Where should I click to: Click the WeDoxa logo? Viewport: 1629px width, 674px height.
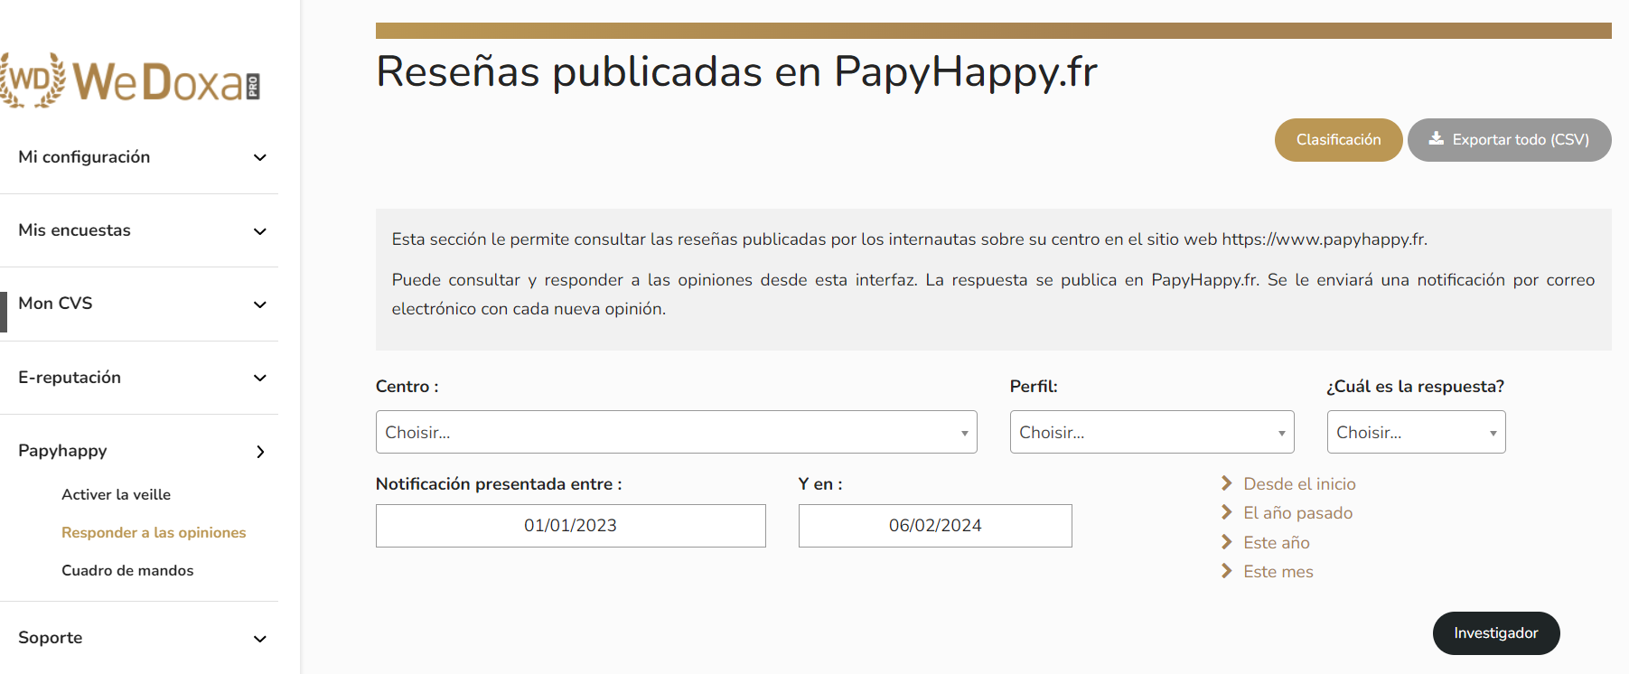pyautogui.click(x=131, y=81)
